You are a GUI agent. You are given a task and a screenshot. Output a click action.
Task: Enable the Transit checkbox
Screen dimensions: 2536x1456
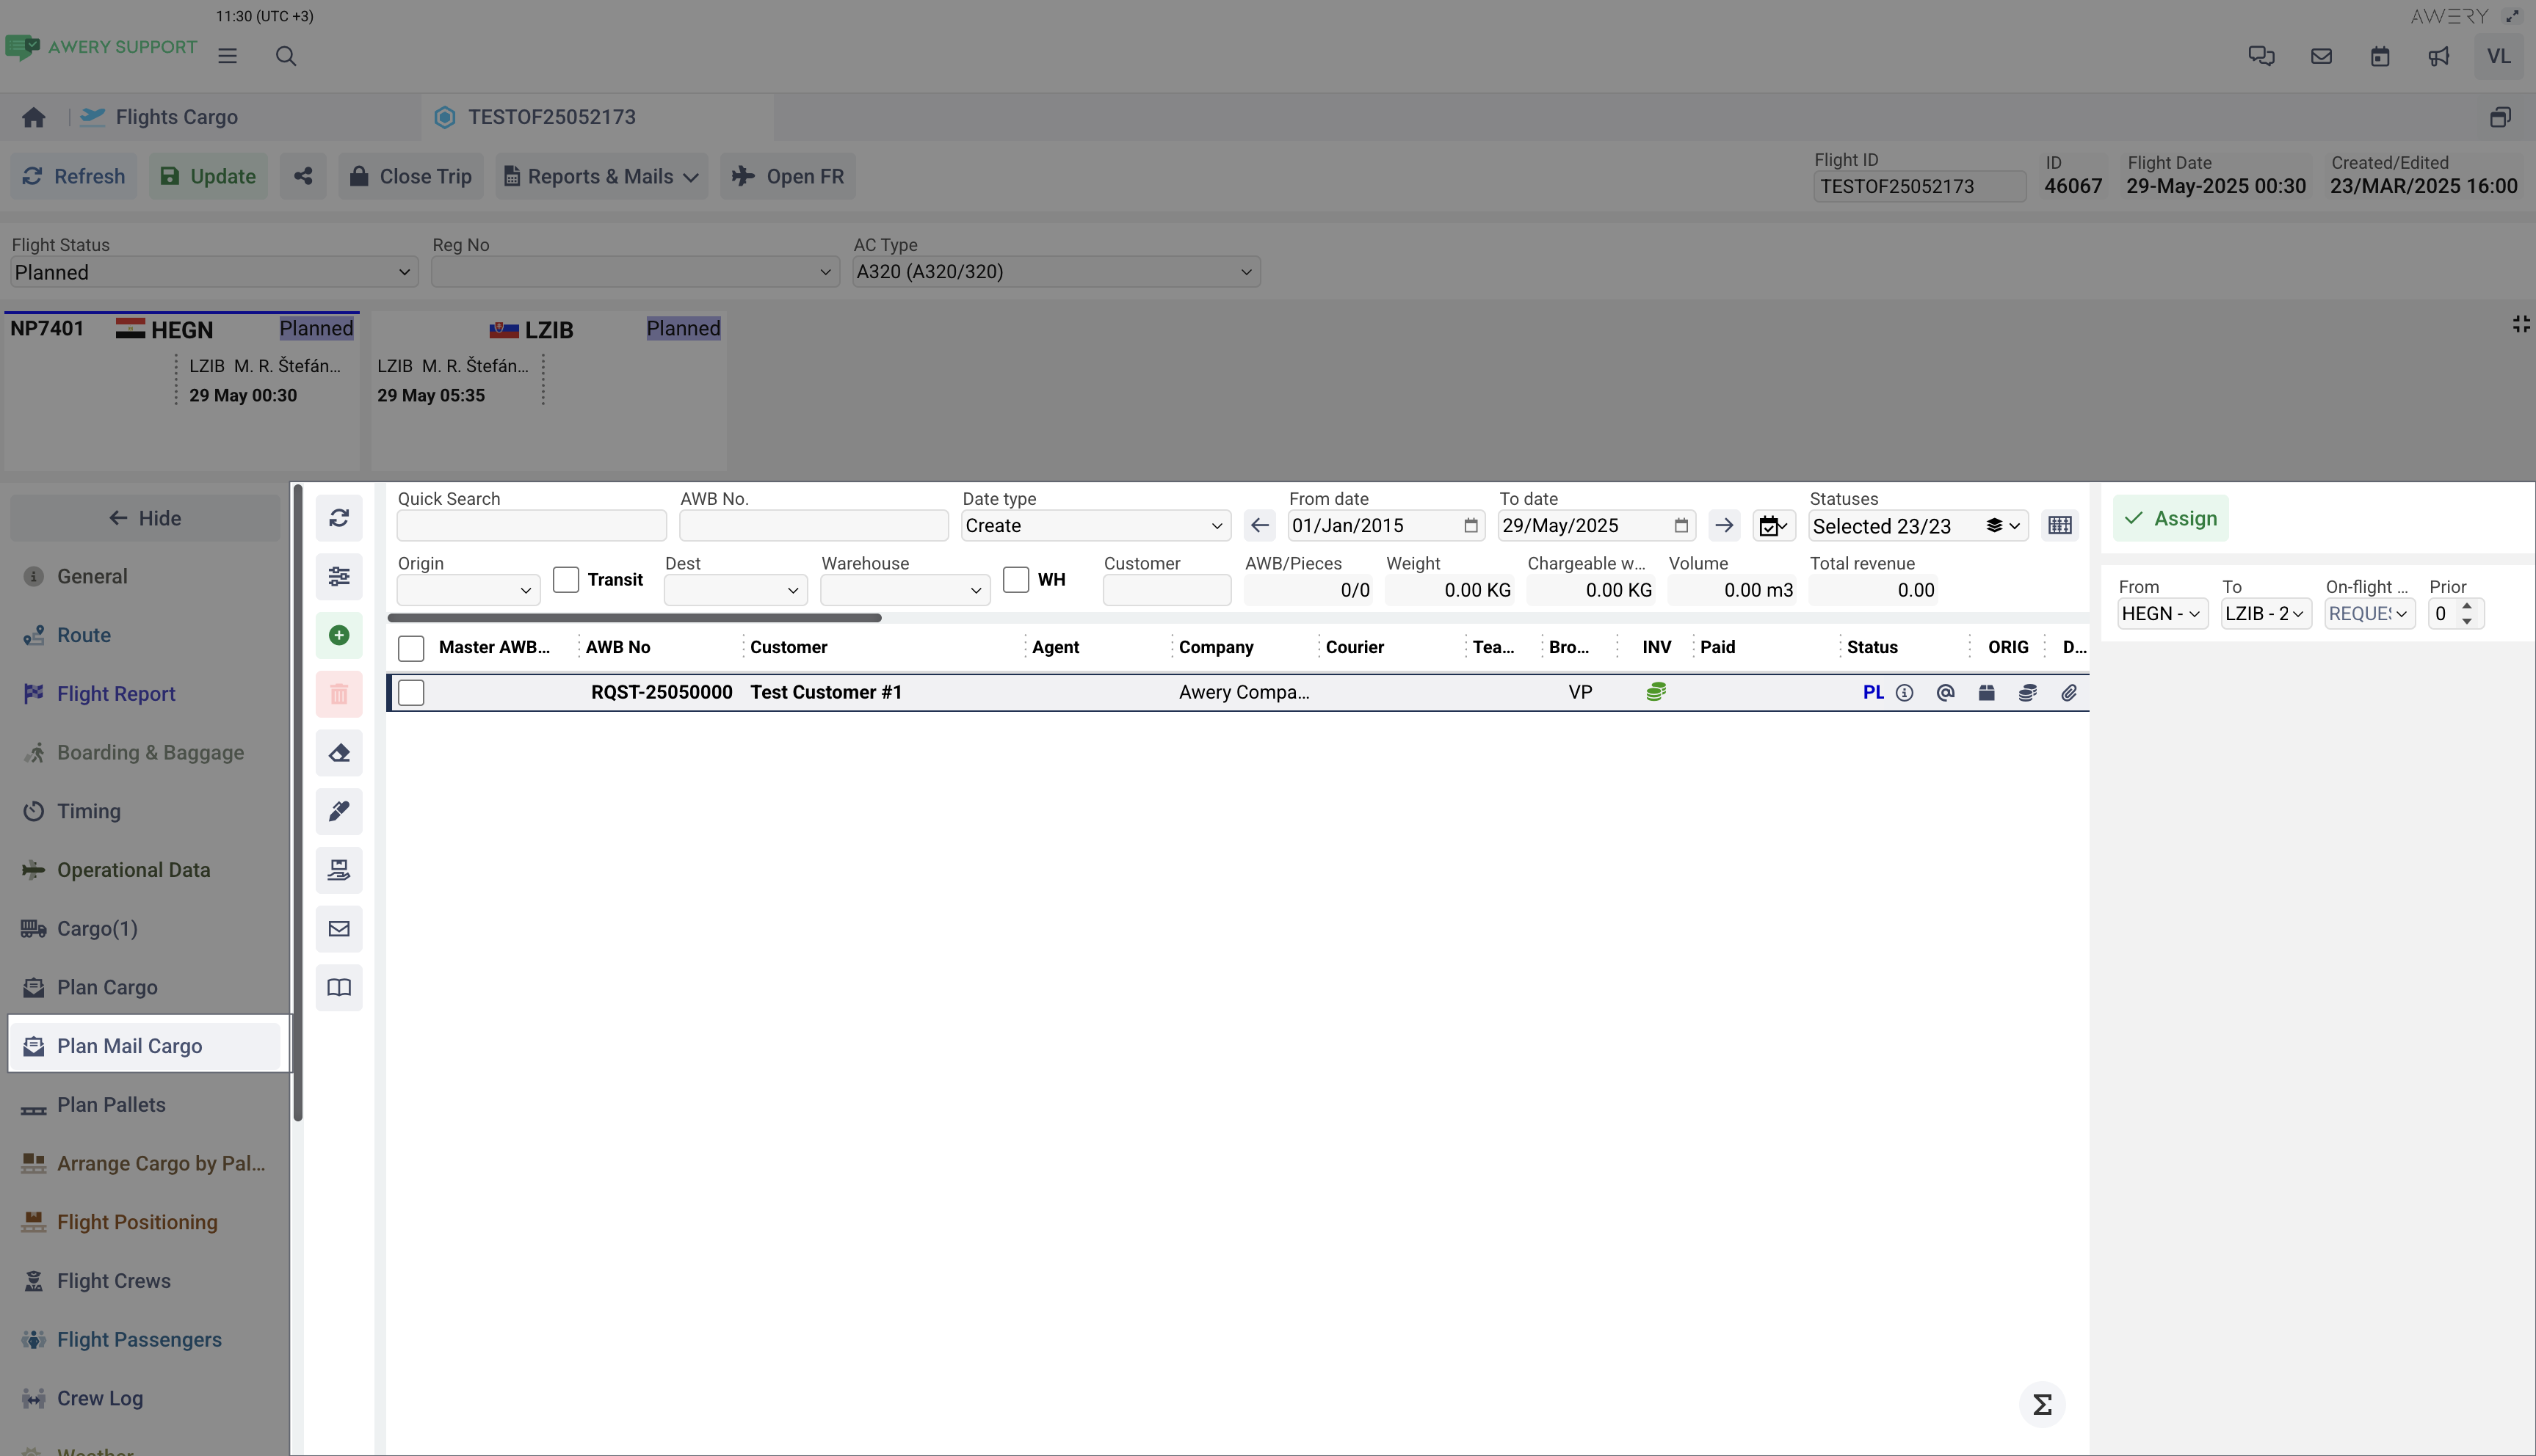tap(566, 580)
